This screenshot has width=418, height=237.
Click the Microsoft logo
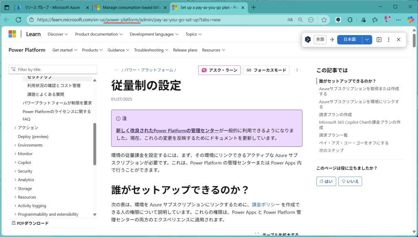pos(12,34)
